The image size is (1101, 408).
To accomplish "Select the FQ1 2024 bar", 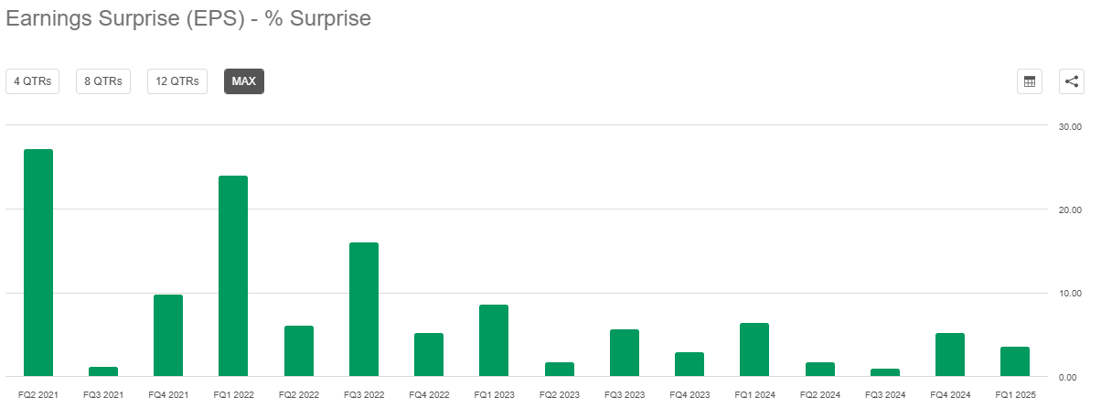I will [754, 349].
